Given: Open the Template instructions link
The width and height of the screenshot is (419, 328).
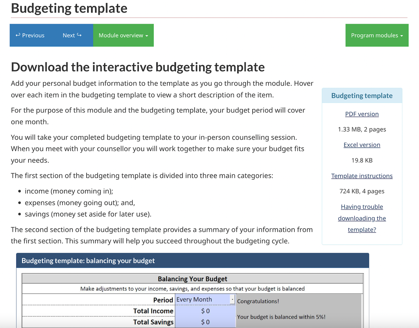Looking at the screenshot, I should click(362, 176).
